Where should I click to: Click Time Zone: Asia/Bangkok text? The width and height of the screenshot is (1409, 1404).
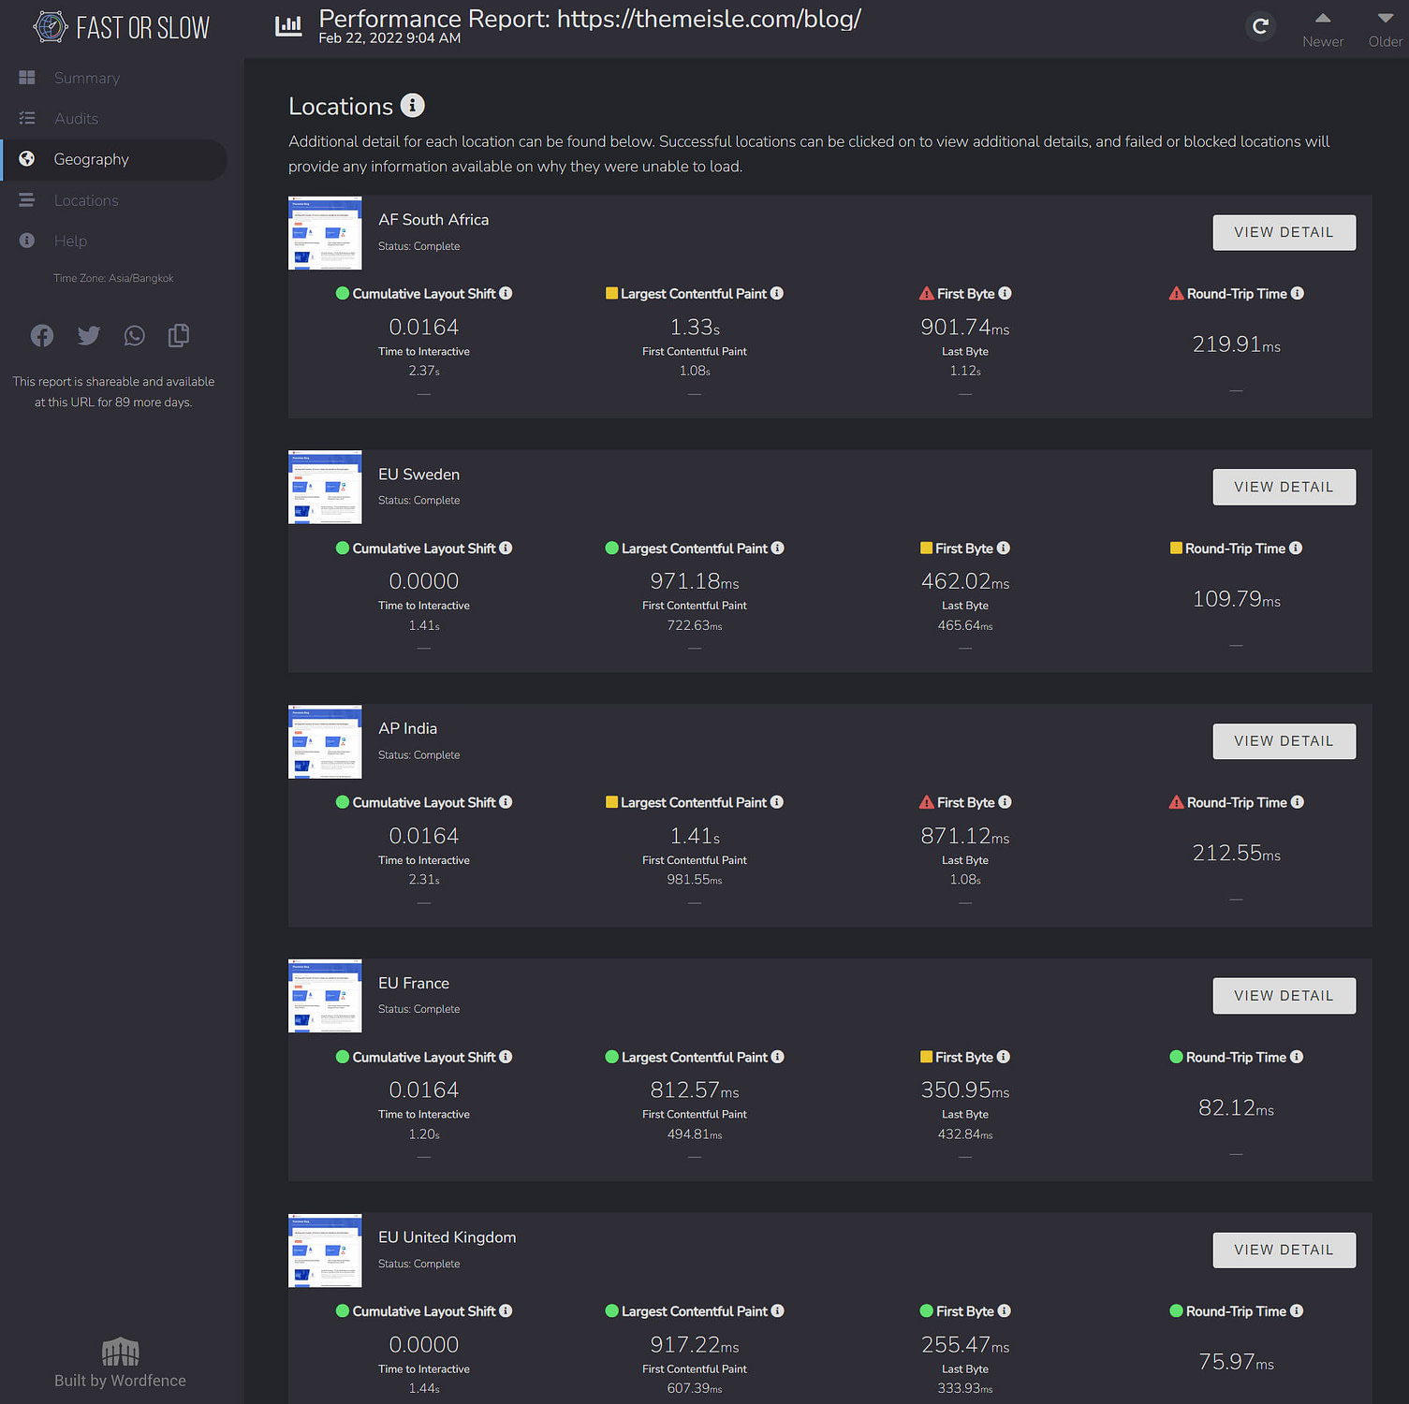click(113, 278)
